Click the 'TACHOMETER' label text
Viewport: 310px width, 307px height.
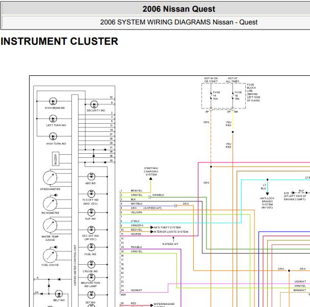(50, 213)
